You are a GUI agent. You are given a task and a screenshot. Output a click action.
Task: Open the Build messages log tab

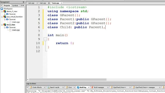[x=99, y=87]
